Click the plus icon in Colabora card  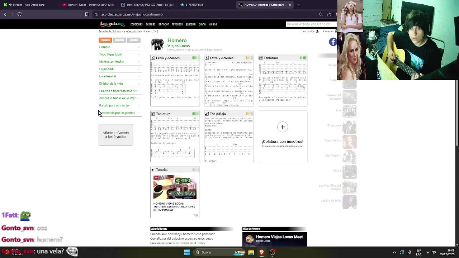pos(283,127)
